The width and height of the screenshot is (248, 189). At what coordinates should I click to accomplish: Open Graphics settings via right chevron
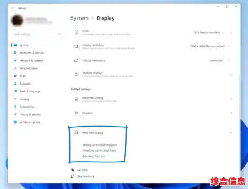(x=231, y=113)
